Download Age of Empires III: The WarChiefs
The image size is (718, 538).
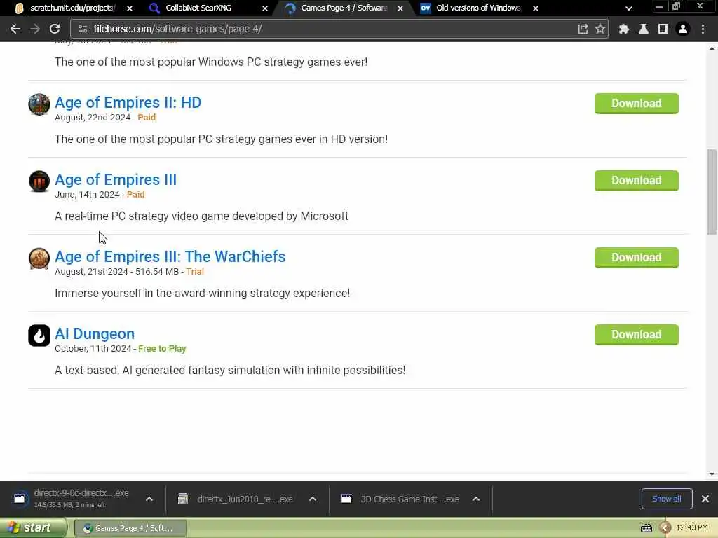point(637,258)
